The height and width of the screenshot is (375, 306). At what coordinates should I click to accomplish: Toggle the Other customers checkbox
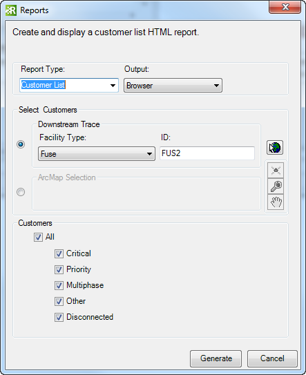point(59,301)
